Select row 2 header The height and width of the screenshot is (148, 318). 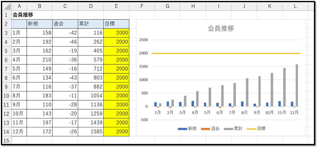click(7, 24)
